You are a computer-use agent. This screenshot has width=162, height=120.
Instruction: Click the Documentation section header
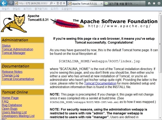point(22,66)
